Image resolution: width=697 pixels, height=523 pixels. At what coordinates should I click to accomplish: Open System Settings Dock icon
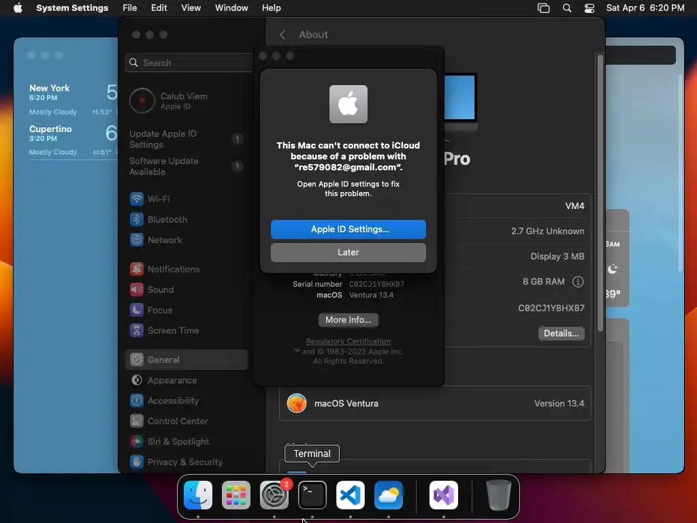(274, 495)
